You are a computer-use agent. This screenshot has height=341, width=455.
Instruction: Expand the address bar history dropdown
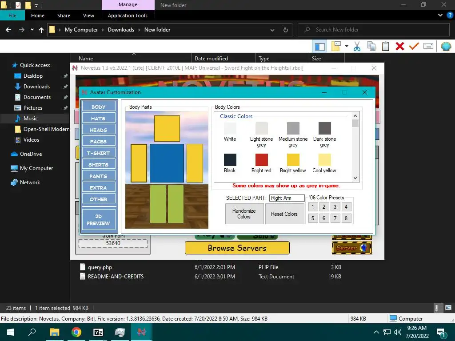[272, 30]
